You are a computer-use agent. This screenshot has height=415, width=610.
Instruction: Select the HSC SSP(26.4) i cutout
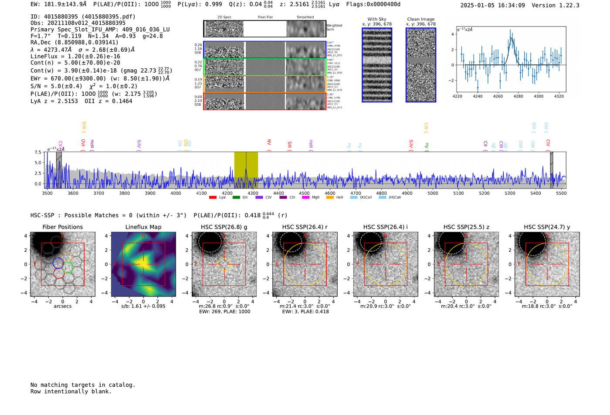click(x=386, y=264)
